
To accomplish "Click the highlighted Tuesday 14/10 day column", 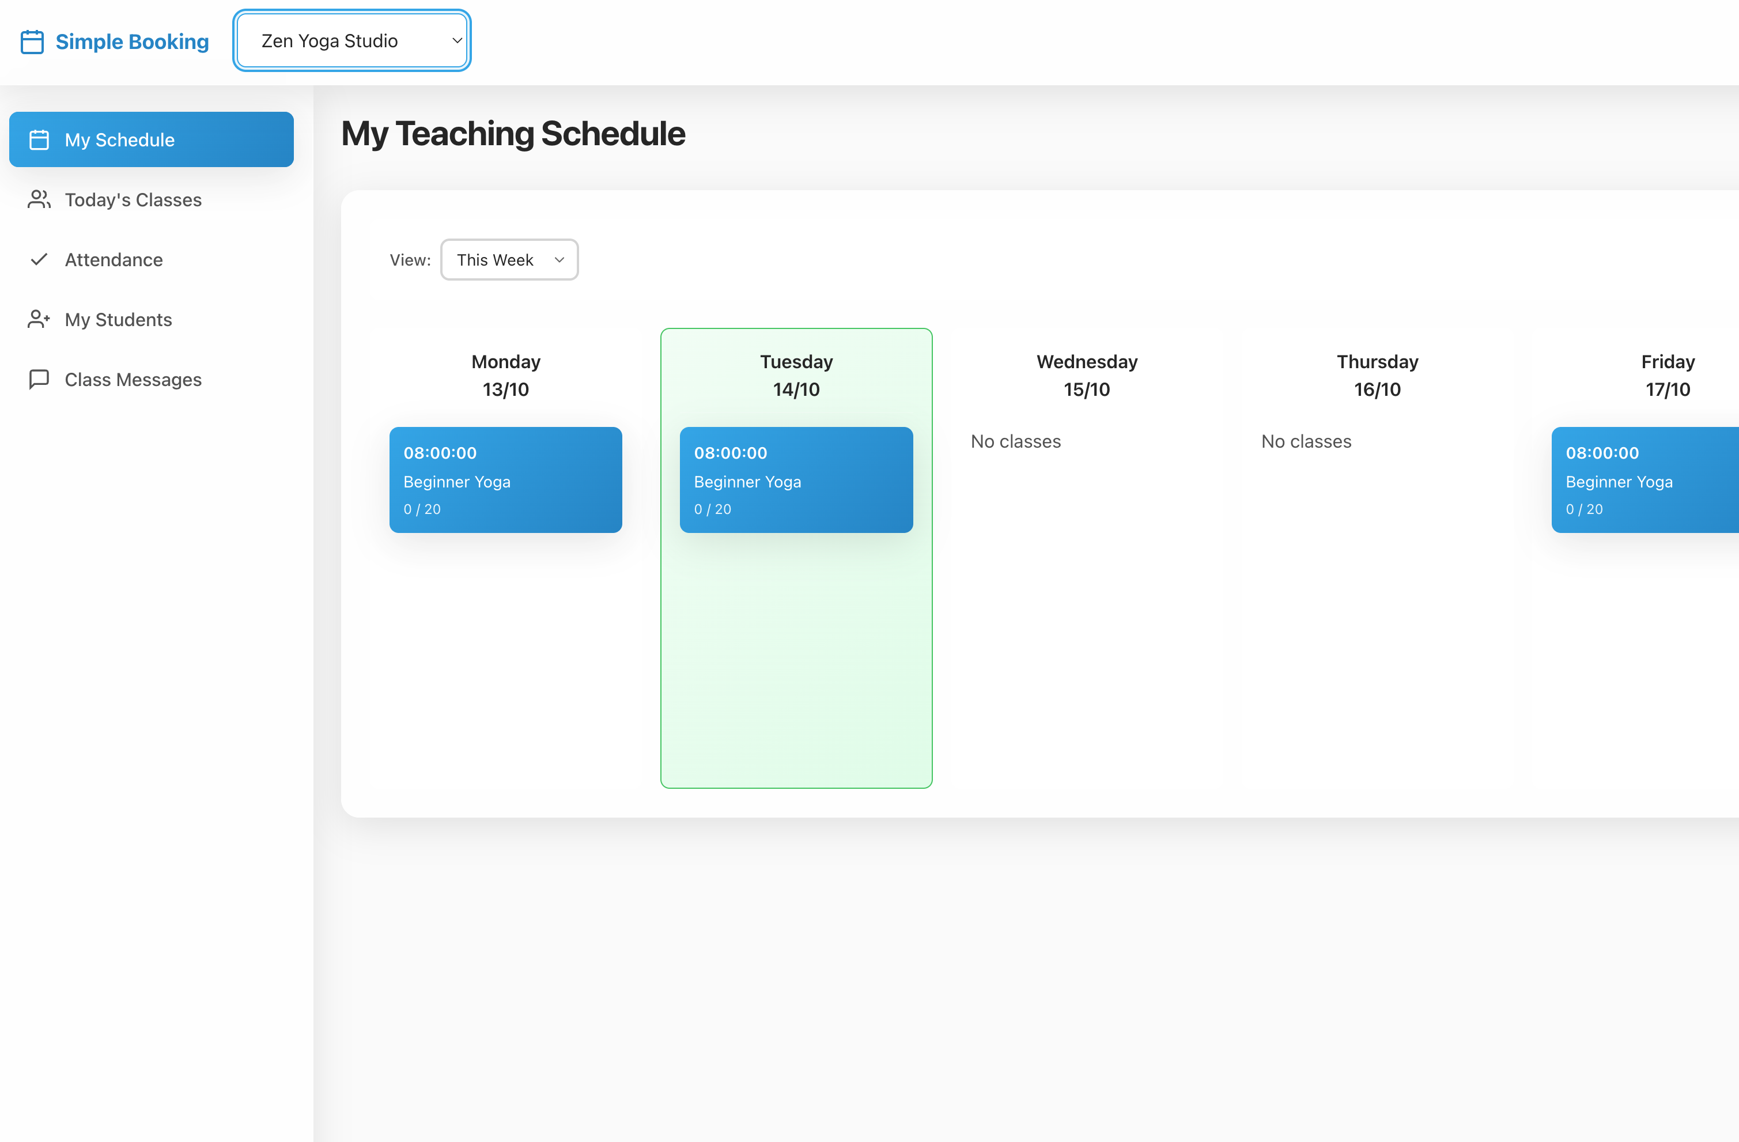I will [x=796, y=657].
